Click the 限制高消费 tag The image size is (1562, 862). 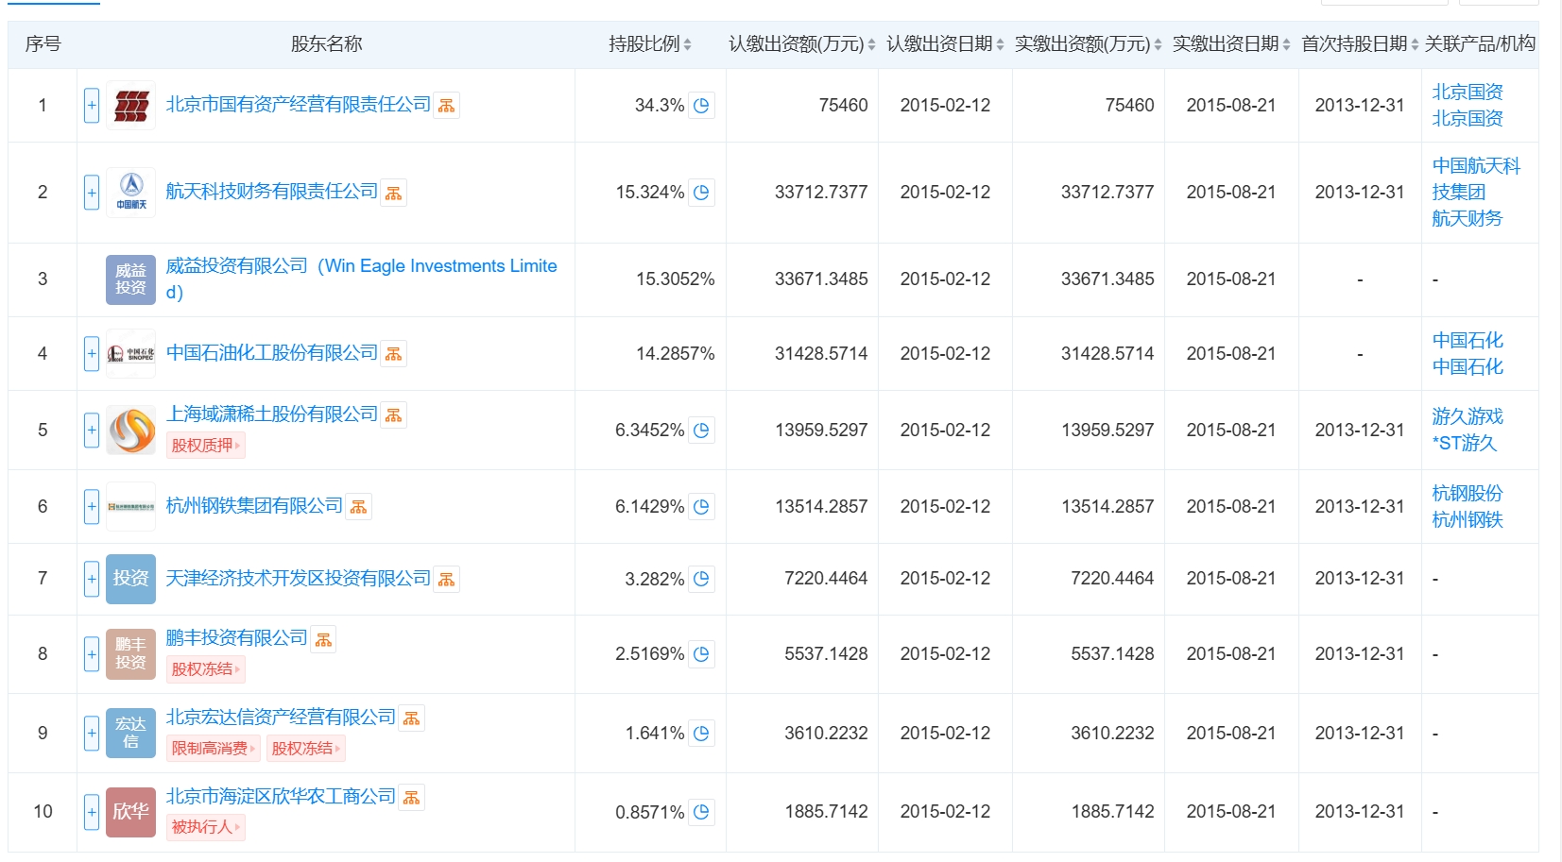coord(215,749)
